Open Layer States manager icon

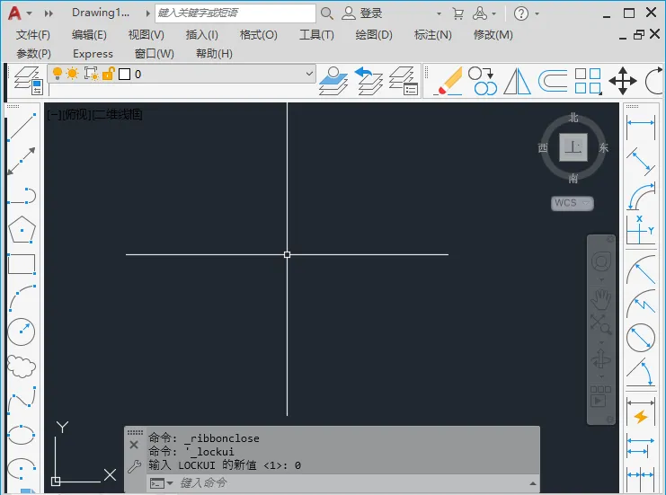pos(404,80)
